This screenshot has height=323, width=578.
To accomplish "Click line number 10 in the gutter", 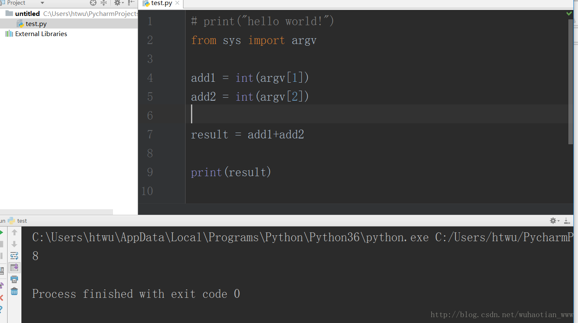I will tap(147, 191).
